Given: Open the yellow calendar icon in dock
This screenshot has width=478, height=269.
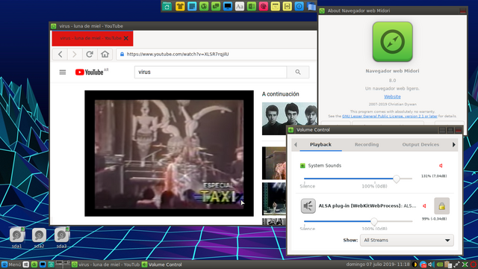Looking at the screenshot, I should (x=276, y=6).
